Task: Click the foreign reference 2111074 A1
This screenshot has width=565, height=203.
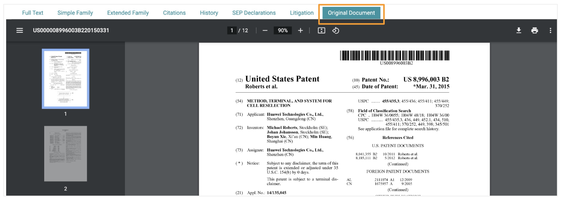Action: (x=384, y=180)
